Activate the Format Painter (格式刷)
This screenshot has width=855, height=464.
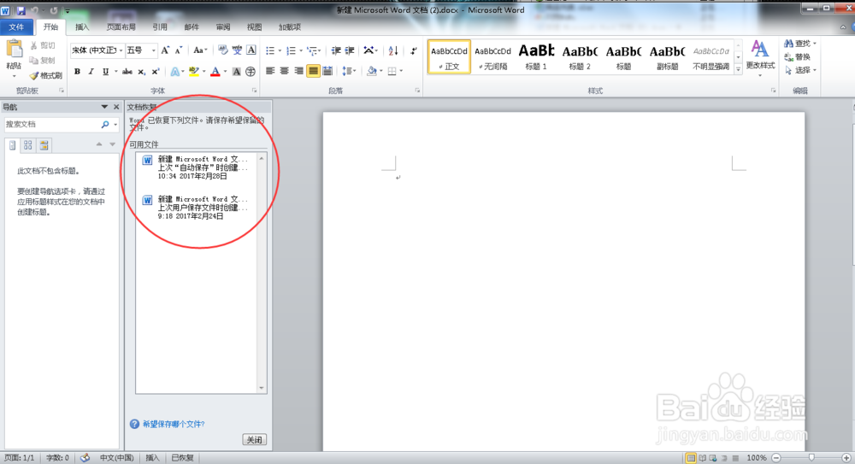(46, 75)
